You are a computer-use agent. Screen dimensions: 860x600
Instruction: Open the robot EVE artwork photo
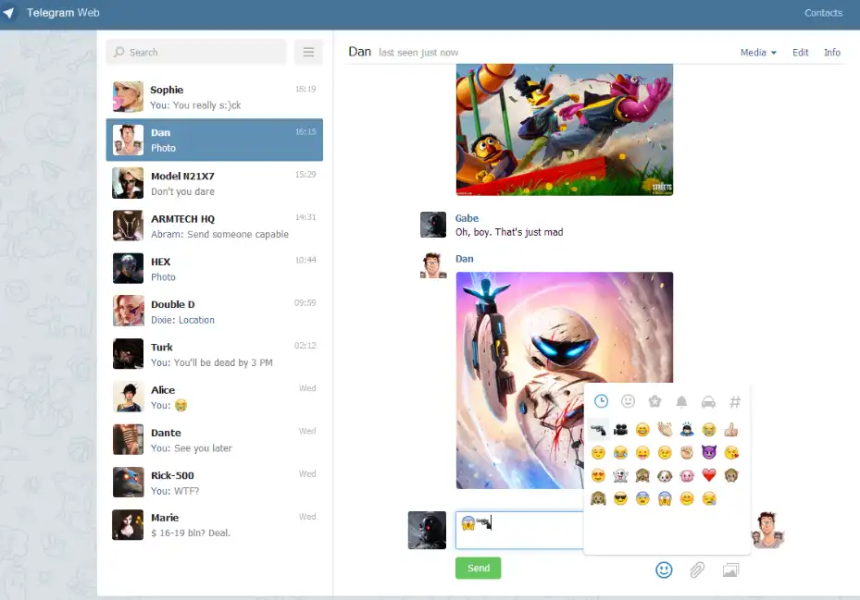click(565, 380)
